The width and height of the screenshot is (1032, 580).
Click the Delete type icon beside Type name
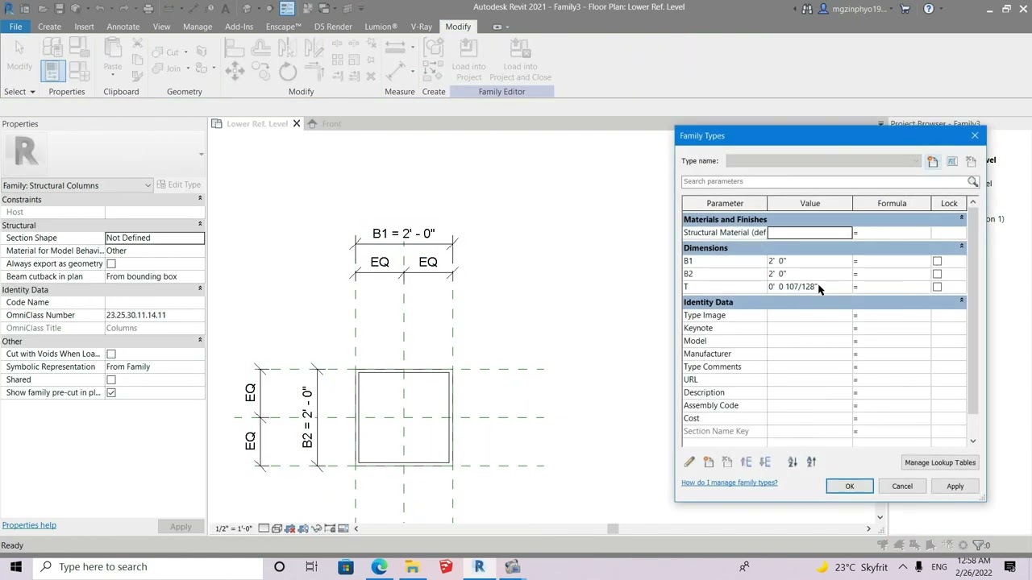pos(971,161)
